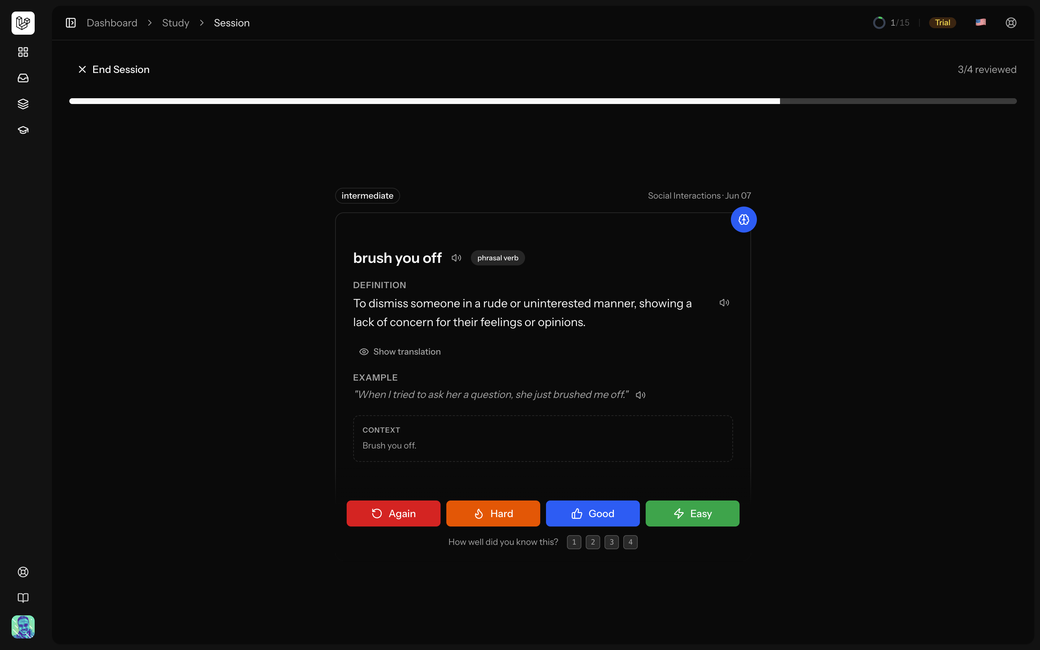Open the top-right lifebuoy help icon
The height and width of the screenshot is (650, 1040).
pyautogui.click(x=1011, y=23)
